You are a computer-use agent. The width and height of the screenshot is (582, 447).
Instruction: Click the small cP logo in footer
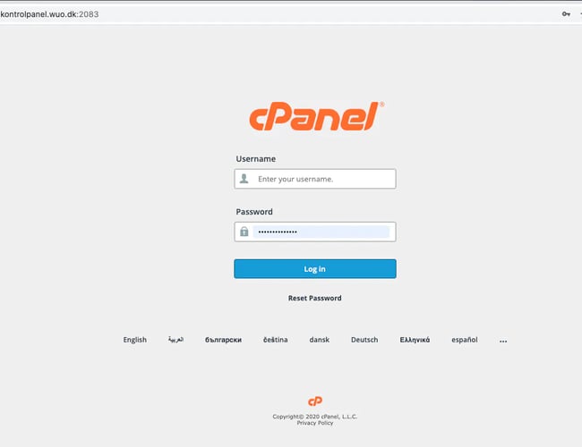(315, 401)
